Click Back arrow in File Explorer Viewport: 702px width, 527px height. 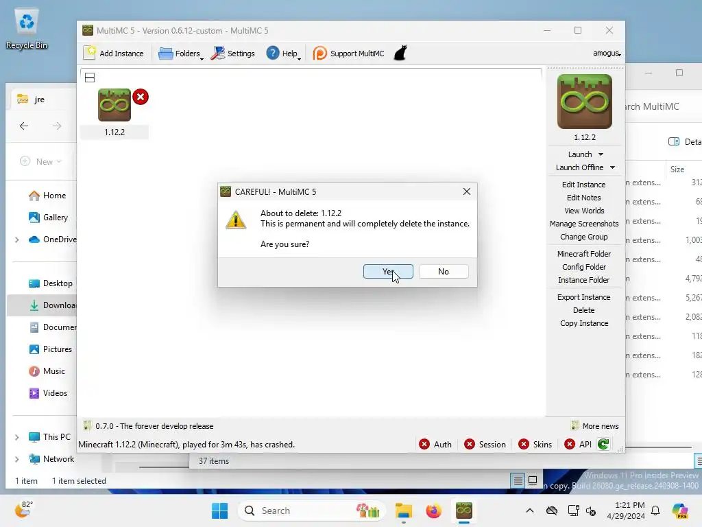pyautogui.click(x=24, y=126)
